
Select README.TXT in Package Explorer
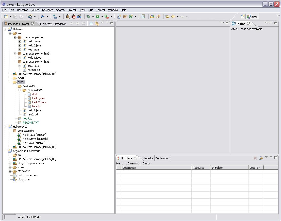pyautogui.click(x=31, y=123)
